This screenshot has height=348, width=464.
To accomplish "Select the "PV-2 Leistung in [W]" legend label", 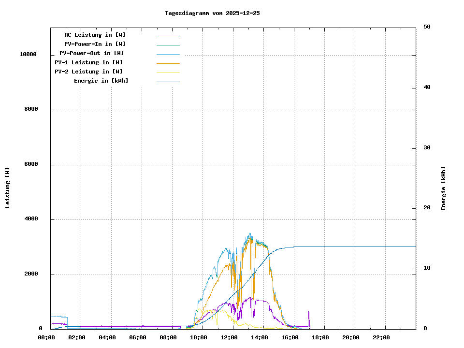I will coord(88,72).
